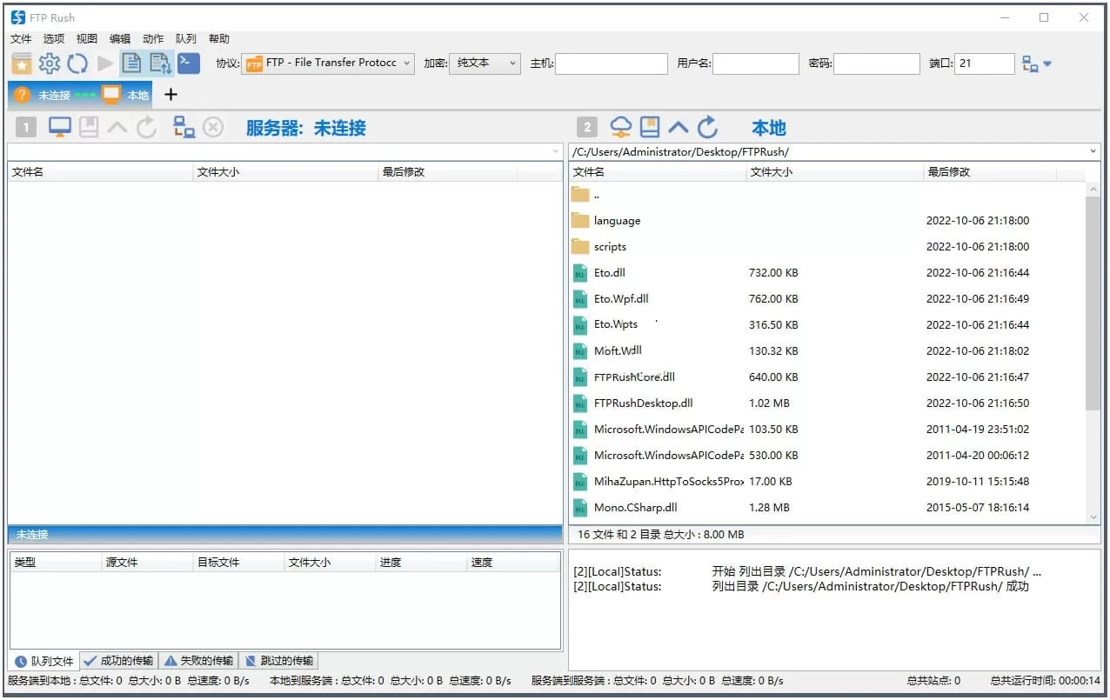Image resolution: width=1110 pixels, height=700 pixels.
Task: Click the local pane scrollbar down arrow
Action: pos(1093,517)
